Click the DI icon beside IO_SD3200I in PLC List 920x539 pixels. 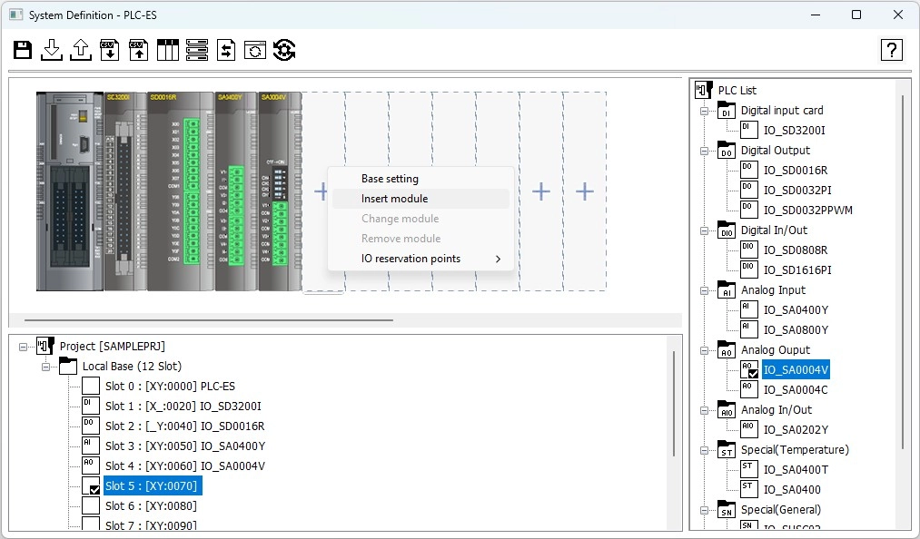pos(748,130)
